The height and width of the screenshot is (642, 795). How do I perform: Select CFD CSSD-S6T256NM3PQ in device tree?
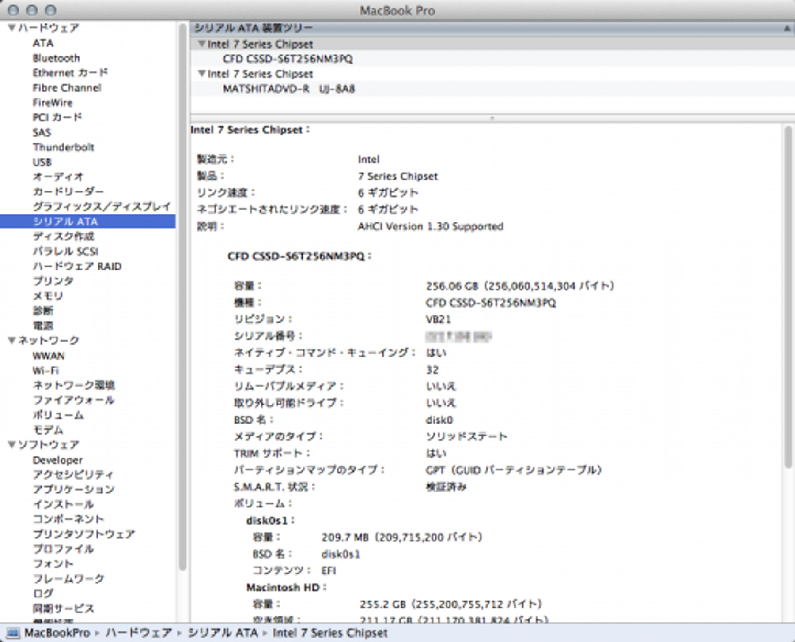(x=288, y=59)
